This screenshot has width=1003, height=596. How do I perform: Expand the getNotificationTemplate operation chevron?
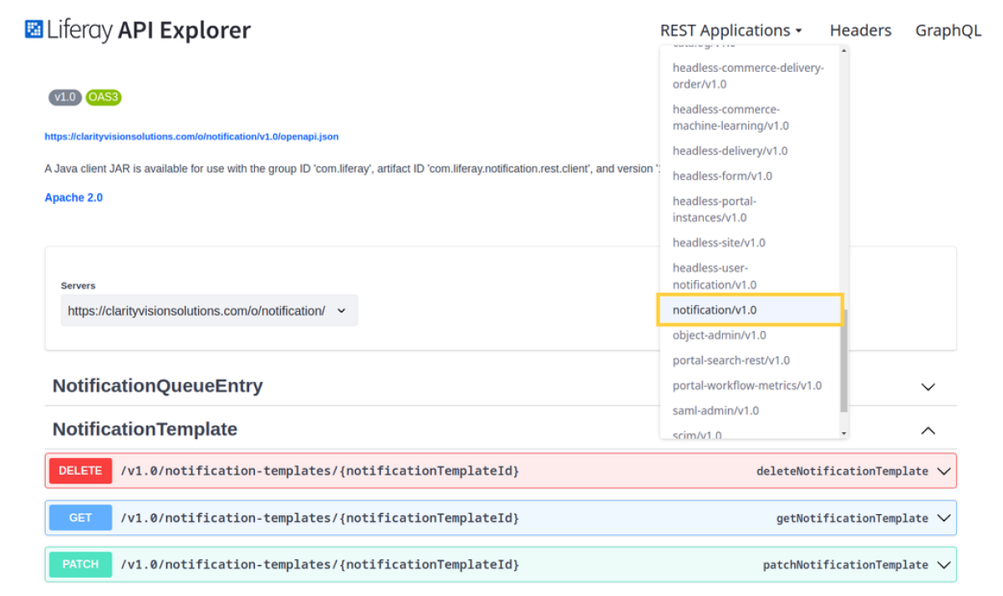point(944,517)
